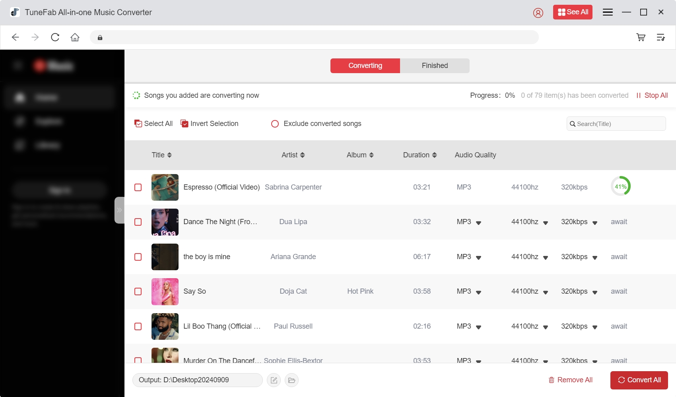Enable Exclude converted songs option
This screenshot has height=397, width=676.
pyautogui.click(x=275, y=124)
